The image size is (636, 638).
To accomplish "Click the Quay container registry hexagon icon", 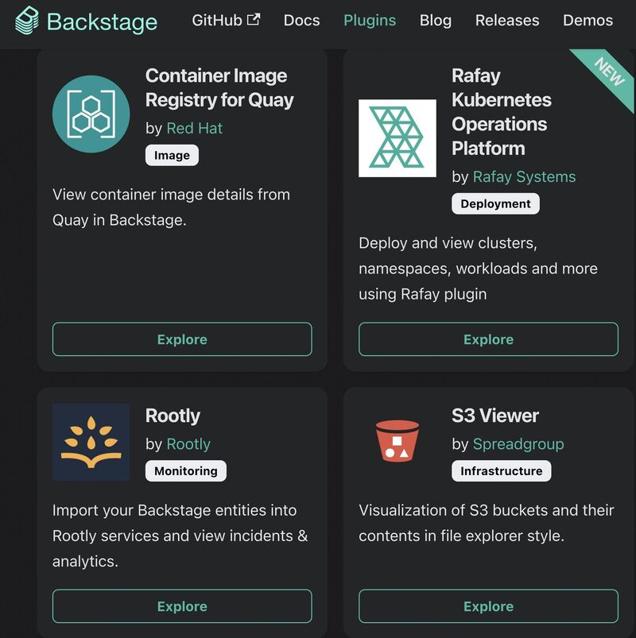I will pos(91,114).
